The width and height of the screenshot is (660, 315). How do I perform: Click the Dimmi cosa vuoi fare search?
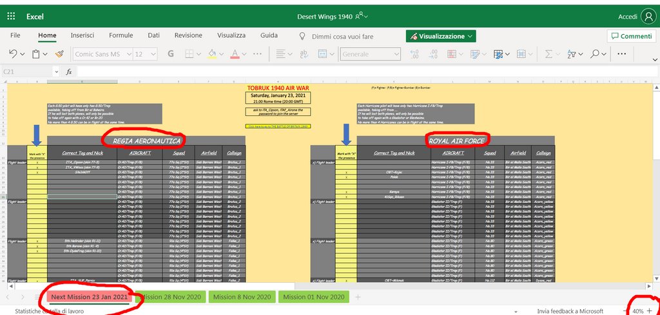(342, 37)
